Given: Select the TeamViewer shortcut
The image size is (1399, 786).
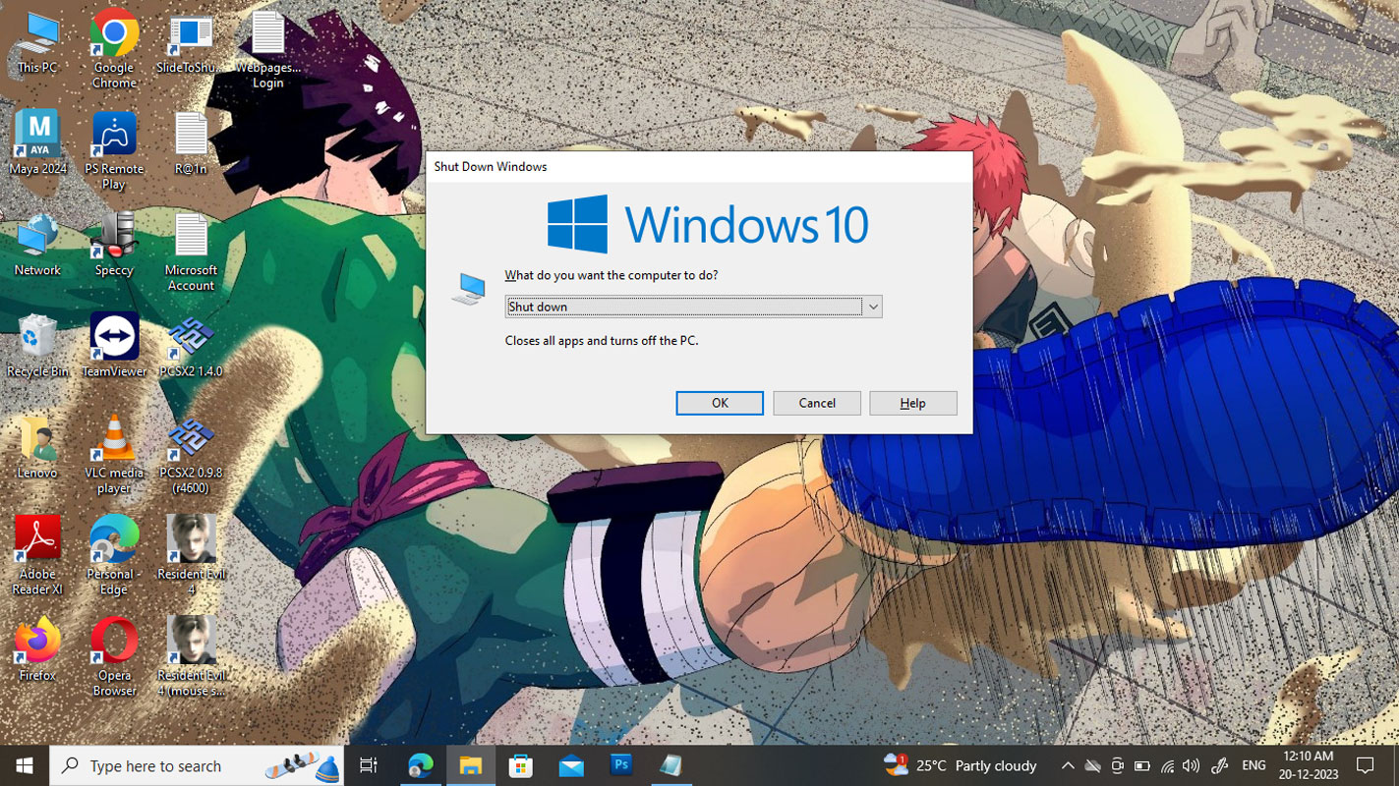Looking at the screenshot, I should click(114, 345).
